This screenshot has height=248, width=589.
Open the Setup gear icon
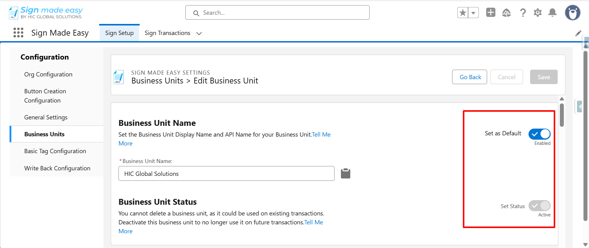point(538,13)
